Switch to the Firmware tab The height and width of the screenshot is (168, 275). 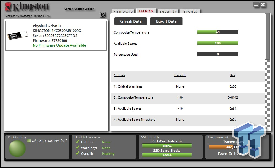123,11
